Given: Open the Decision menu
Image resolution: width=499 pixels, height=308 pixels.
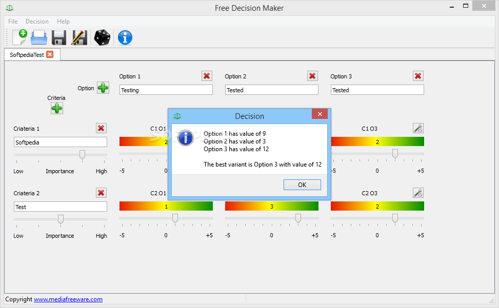Looking at the screenshot, I should 37,22.
